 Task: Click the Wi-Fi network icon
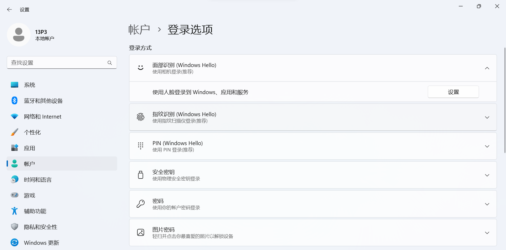(x=15, y=116)
